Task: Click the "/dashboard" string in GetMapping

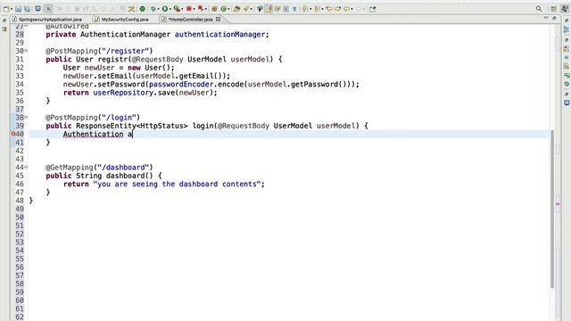Action: [123, 168]
